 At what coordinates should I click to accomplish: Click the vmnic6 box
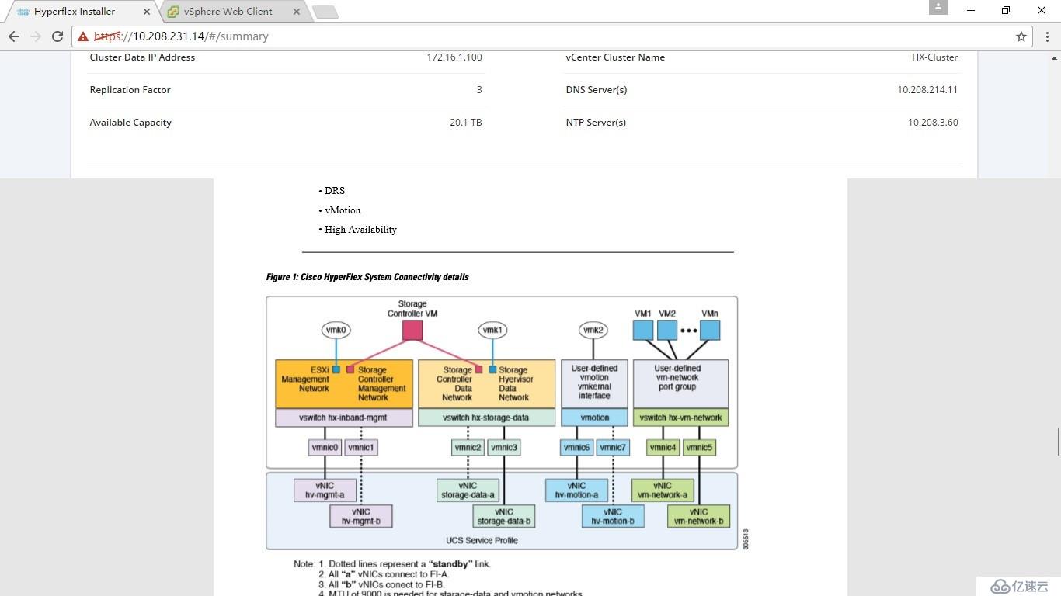click(x=577, y=447)
